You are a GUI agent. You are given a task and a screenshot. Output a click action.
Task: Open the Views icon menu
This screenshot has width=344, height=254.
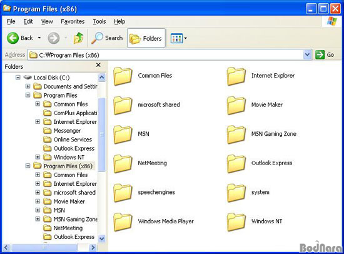[176, 38]
